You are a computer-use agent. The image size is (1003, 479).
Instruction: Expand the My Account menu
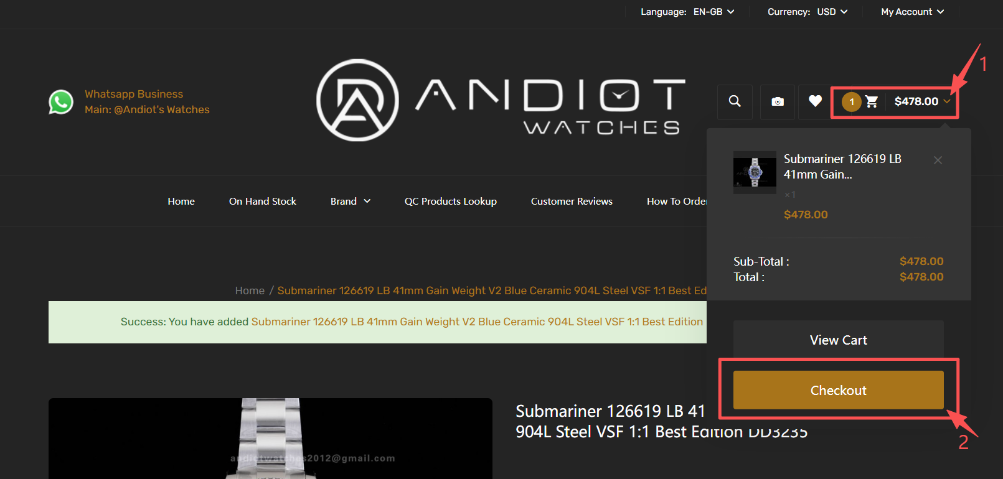click(913, 12)
